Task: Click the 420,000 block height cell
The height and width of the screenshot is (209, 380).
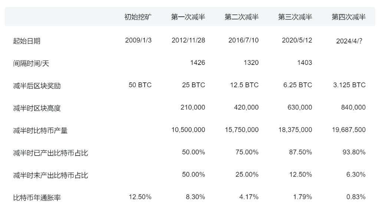Action: (x=246, y=107)
